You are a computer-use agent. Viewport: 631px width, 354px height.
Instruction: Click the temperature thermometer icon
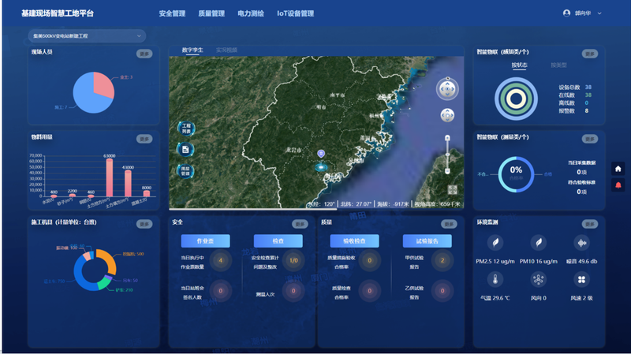click(x=495, y=279)
